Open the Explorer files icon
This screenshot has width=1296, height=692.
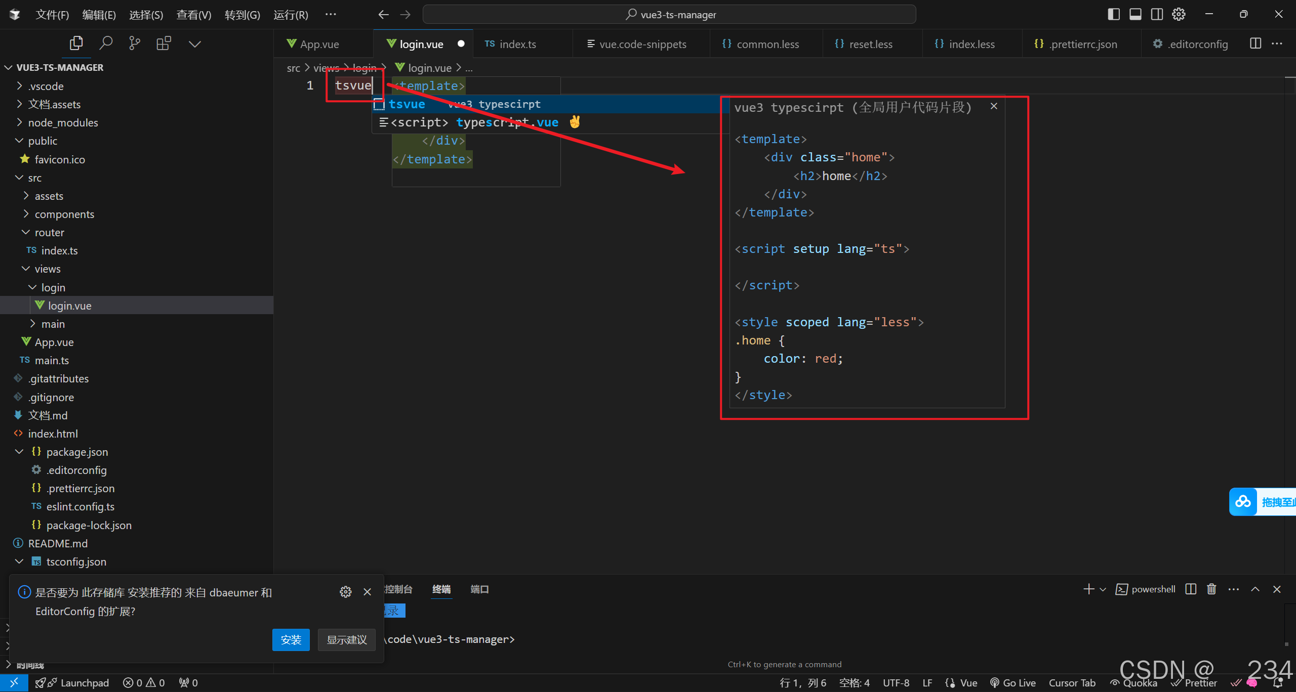pyautogui.click(x=76, y=43)
